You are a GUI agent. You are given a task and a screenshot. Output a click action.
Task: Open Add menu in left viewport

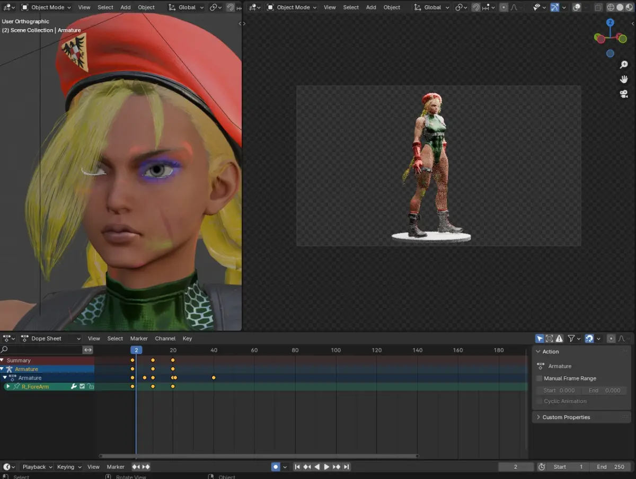coord(125,7)
